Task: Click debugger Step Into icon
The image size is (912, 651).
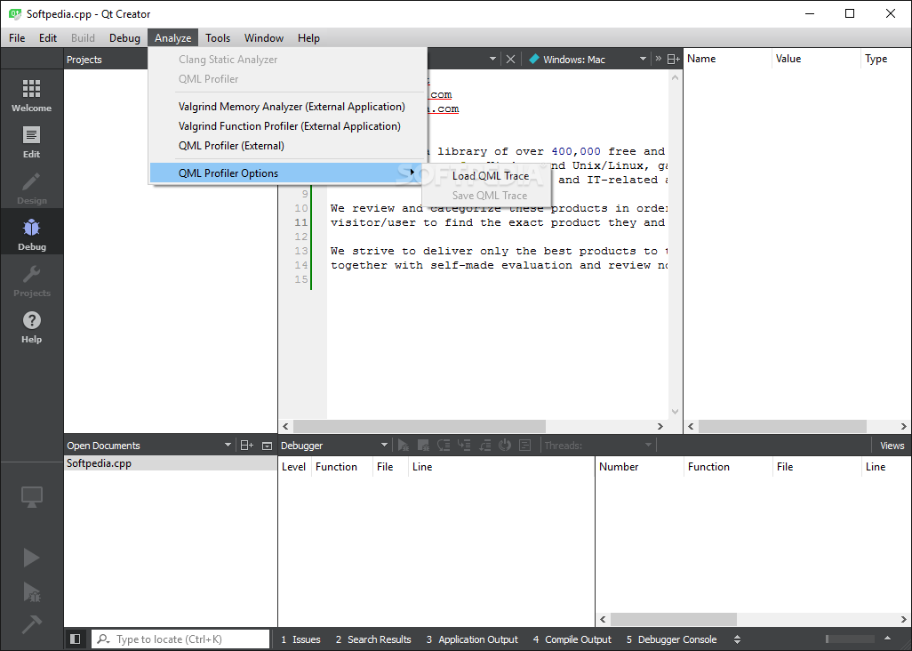Action: click(x=464, y=446)
